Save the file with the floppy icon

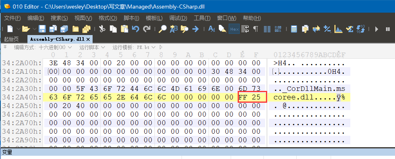[42, 29]
